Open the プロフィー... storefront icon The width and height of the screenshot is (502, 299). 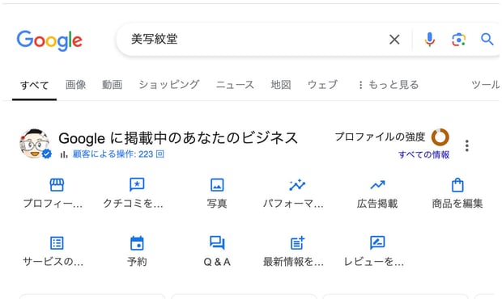[x=57, y=184]
